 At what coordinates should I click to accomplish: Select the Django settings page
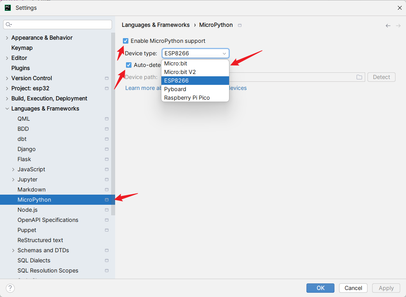26,149
